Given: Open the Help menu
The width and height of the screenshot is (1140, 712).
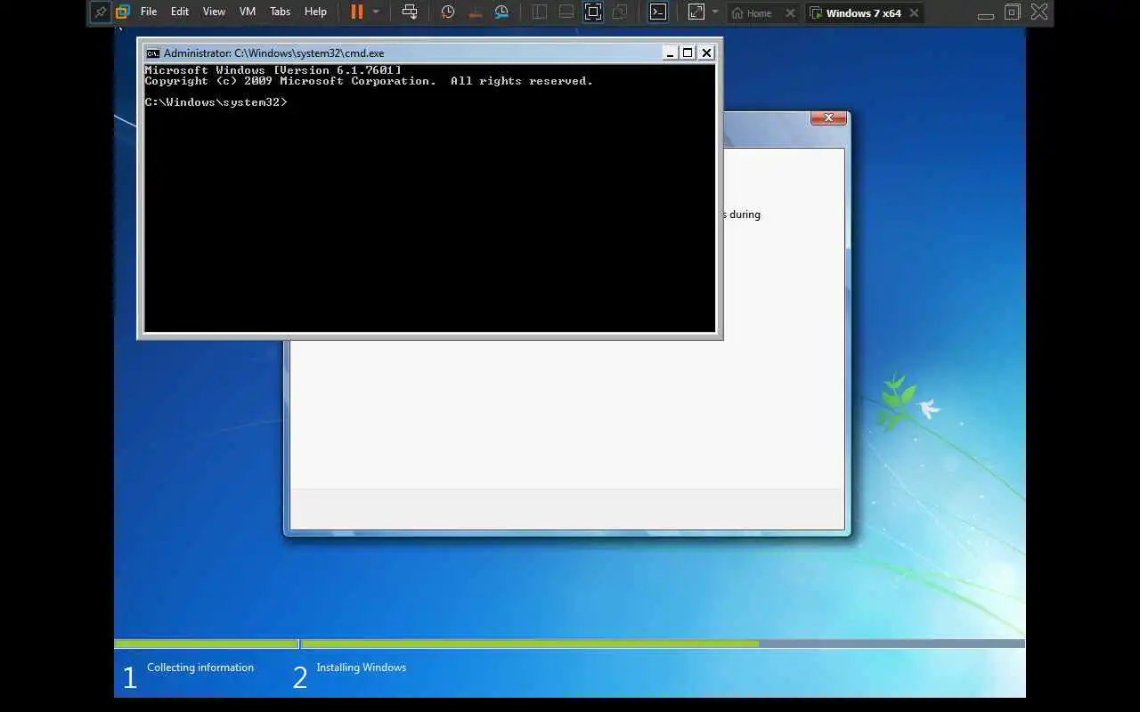Looking at the screenshot, I should 315,12.
